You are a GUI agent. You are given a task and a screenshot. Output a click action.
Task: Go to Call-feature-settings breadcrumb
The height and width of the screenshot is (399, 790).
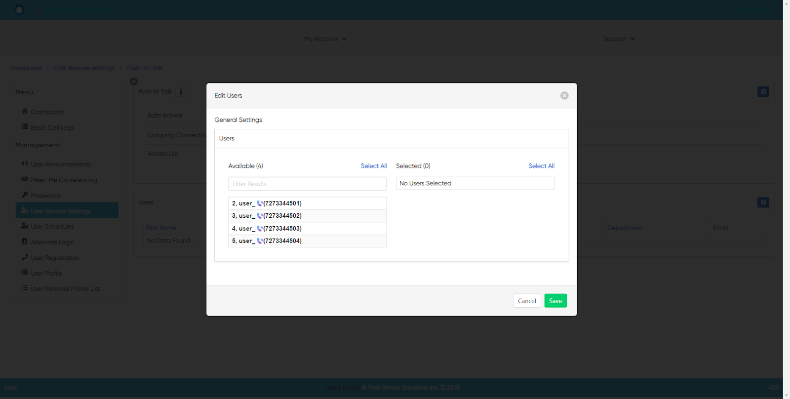[84, 68]
